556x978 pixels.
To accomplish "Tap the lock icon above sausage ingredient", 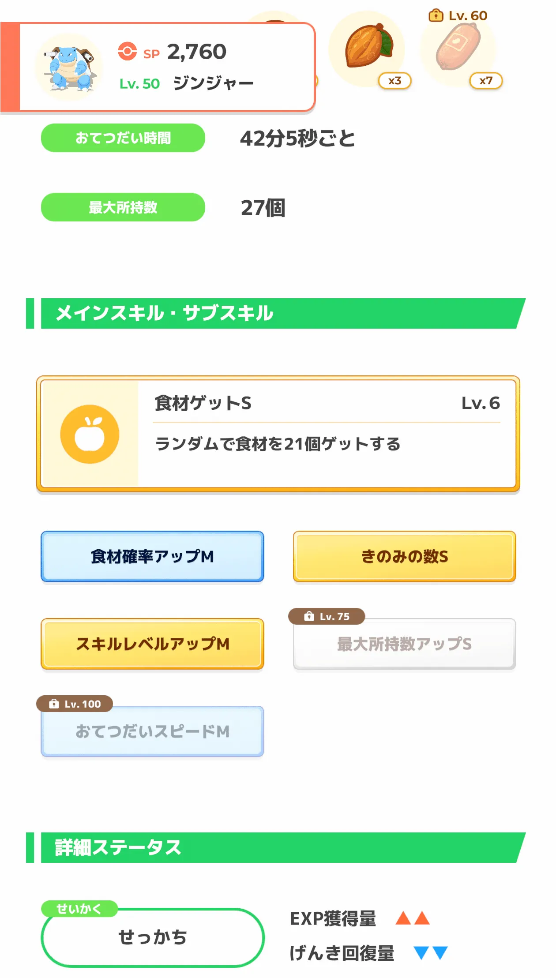I will (436, 16).
